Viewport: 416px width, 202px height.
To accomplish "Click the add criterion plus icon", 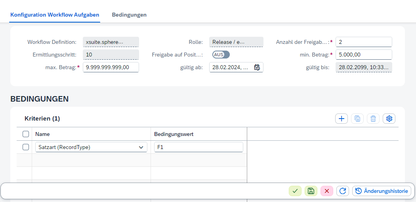I will [x=341, y=119].
